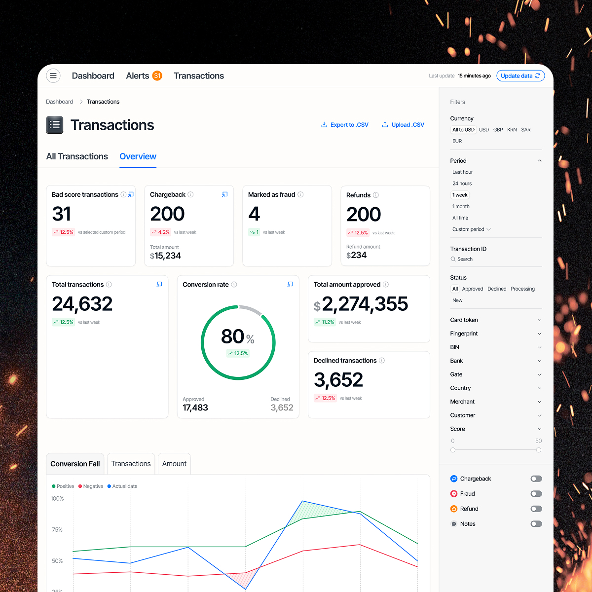Open Bad score transactions detail arrow icon
The height and width of the screenshot is (592, 592).
coord(131,194)
